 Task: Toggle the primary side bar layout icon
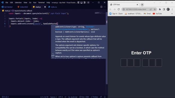pos(79,2)
